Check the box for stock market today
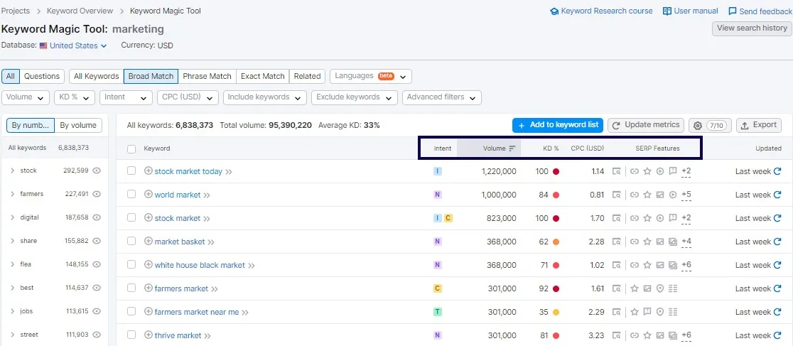 pos(131,171)
